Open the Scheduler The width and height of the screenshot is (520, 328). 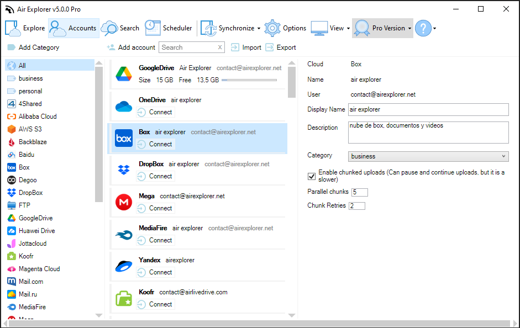(169, 28)
